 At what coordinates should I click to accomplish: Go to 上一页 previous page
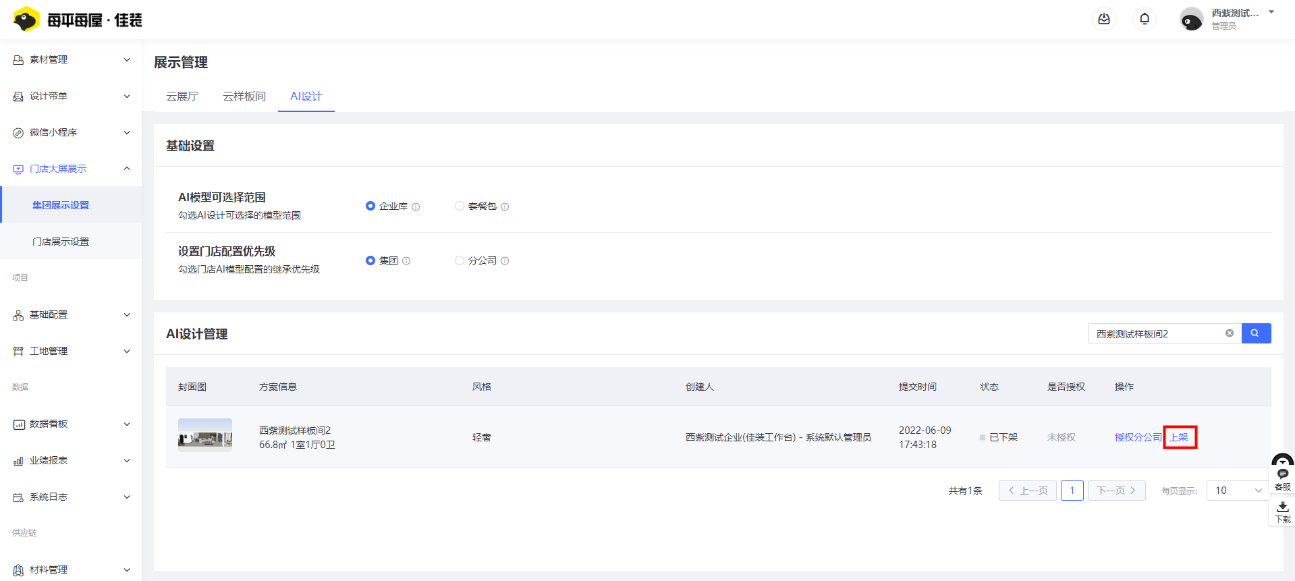coord(1028,491)
